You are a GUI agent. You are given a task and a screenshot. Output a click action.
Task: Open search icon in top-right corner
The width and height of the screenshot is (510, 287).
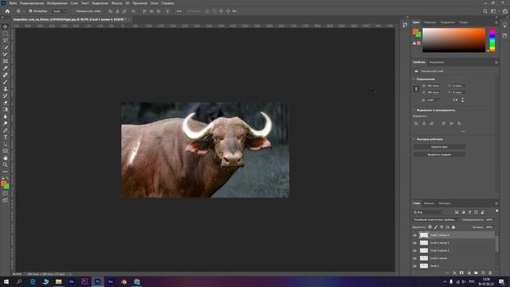click(x=485, y=11)
